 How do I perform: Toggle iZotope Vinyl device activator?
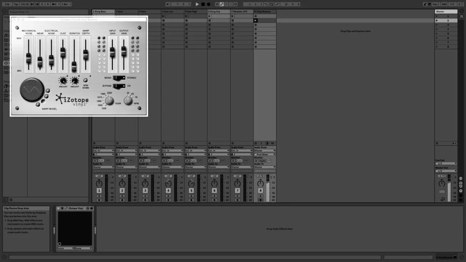(x=59, y=208)
